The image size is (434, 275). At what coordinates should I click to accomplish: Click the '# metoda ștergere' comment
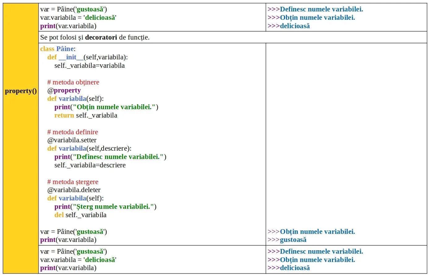73,182
